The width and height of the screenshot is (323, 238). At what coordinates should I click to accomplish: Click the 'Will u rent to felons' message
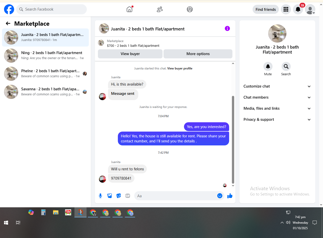tap(127, 169)
